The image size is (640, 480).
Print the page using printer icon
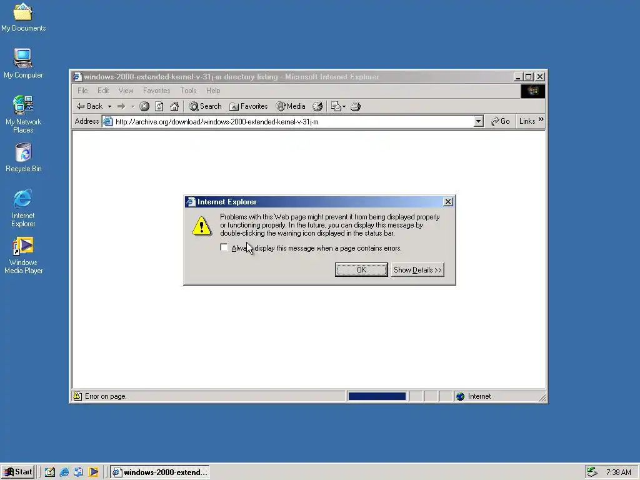[356, 106]
